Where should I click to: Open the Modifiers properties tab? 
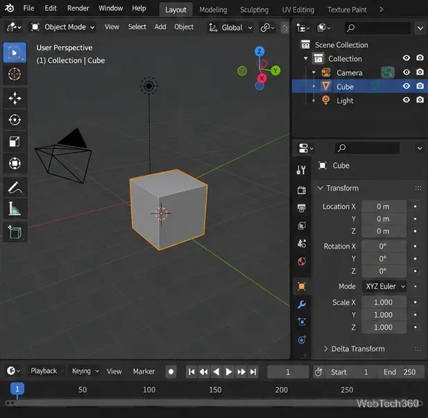pos(301,304)
